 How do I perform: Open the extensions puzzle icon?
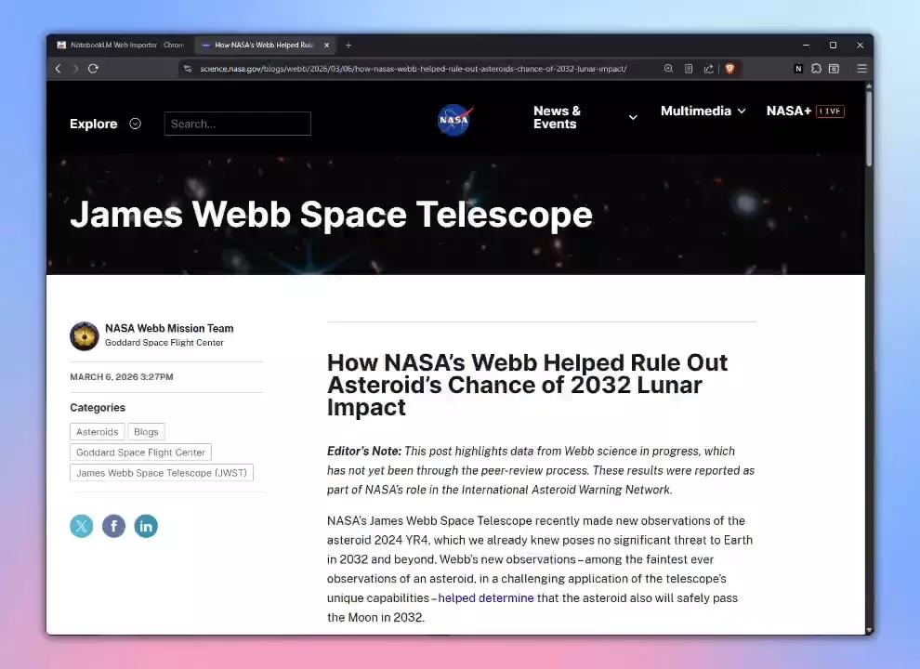pyautogui.click(x=816, y=69)
